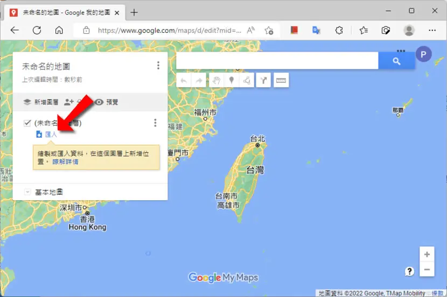The width and height of the screenshot is (447, 297).
Task: Uncheck the untitled layer visibility checkbox
Action: pos(27,123)
